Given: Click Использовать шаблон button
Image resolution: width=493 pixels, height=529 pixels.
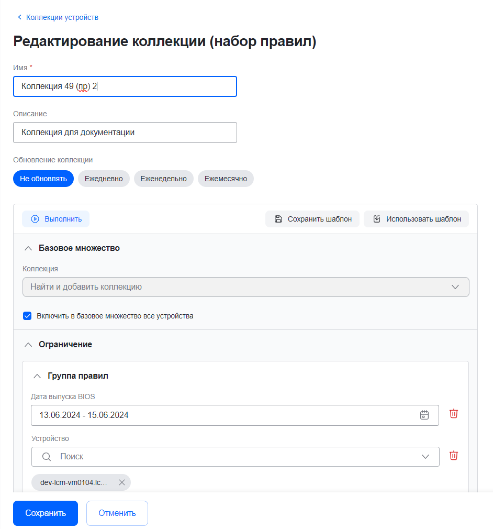Looking at the screenshot, I should click(x=416, y=219).
